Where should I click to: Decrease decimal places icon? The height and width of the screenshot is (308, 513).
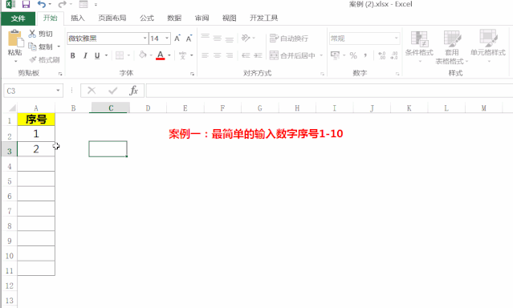[394, 55]
